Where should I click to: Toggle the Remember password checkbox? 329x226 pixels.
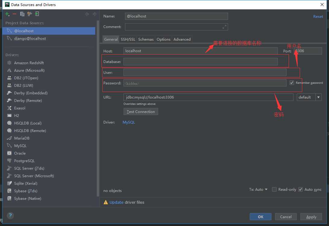pyautogui.click(x=292, y=83)
